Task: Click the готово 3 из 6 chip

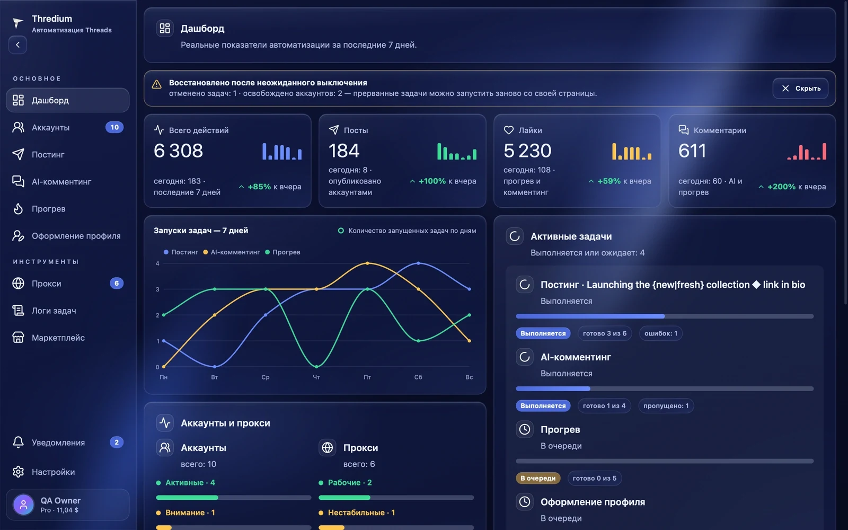Action: [605, 333]
